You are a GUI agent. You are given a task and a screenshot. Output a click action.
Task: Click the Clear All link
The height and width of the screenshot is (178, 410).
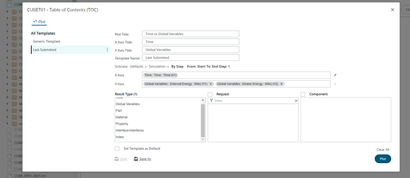(383, 150)
